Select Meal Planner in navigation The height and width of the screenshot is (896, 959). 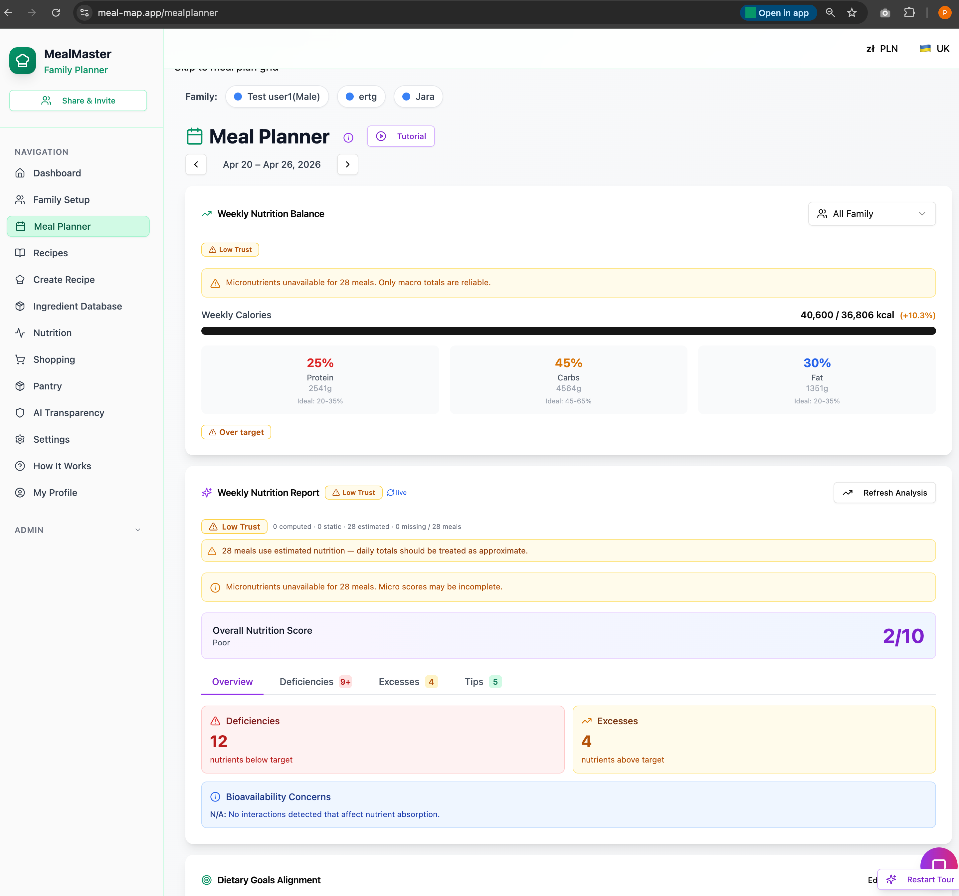point(78,226)
